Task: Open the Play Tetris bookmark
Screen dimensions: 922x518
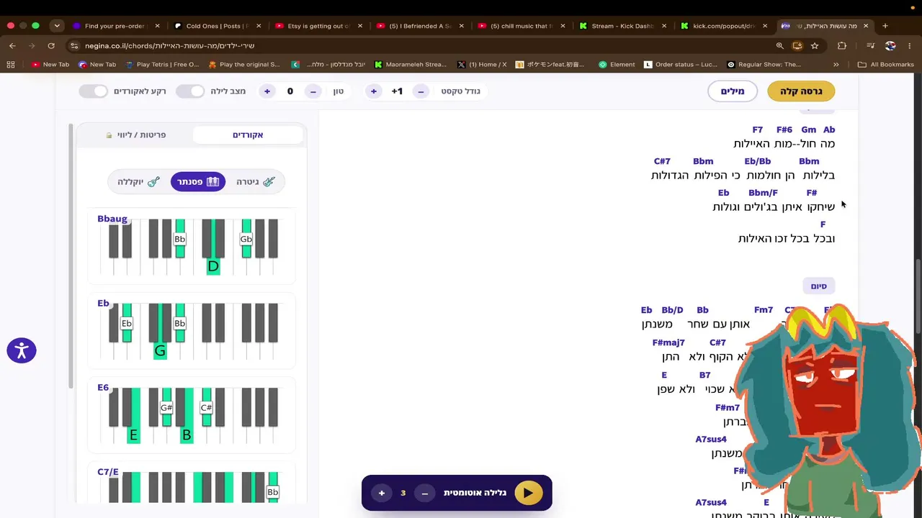Action: coord(162,64)
